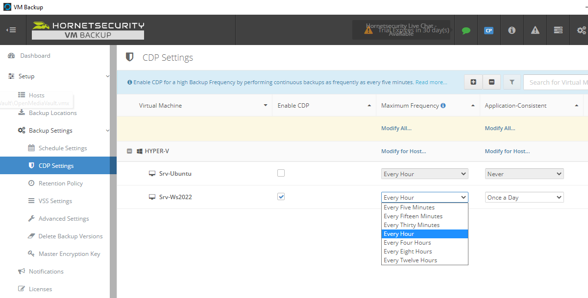
Task: Click the server list icon in the header
Action: point(558,30)
